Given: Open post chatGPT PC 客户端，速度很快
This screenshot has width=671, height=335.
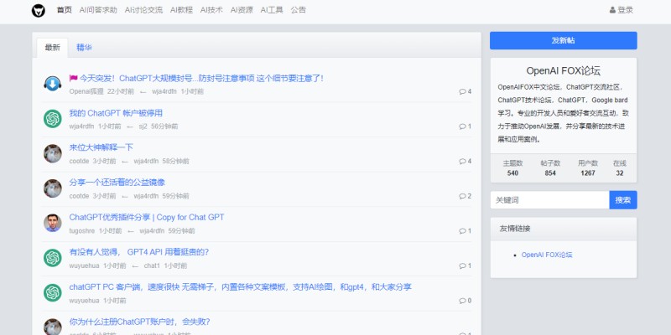Looking at the screenshot, I should [x=240, y=287].
